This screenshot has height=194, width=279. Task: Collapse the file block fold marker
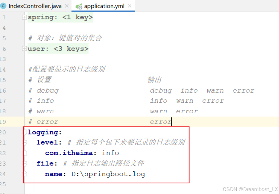(25, 163)
